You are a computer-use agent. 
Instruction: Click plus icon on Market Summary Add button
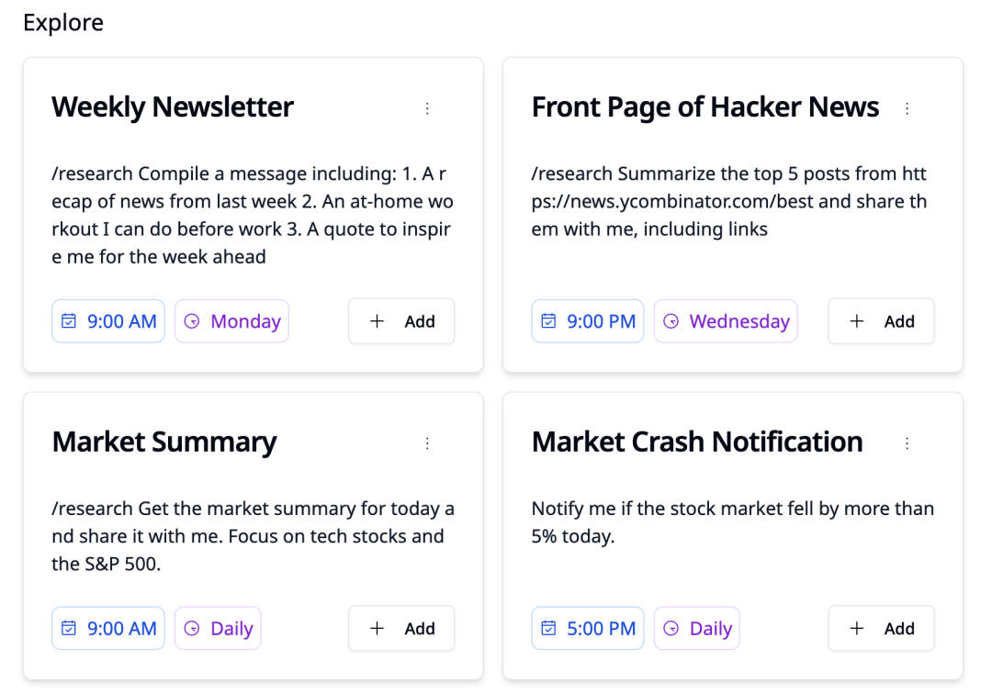(x=378, y=628)
